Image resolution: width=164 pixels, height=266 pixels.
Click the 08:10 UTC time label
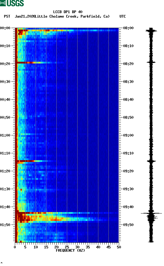(x=128, y=46)
